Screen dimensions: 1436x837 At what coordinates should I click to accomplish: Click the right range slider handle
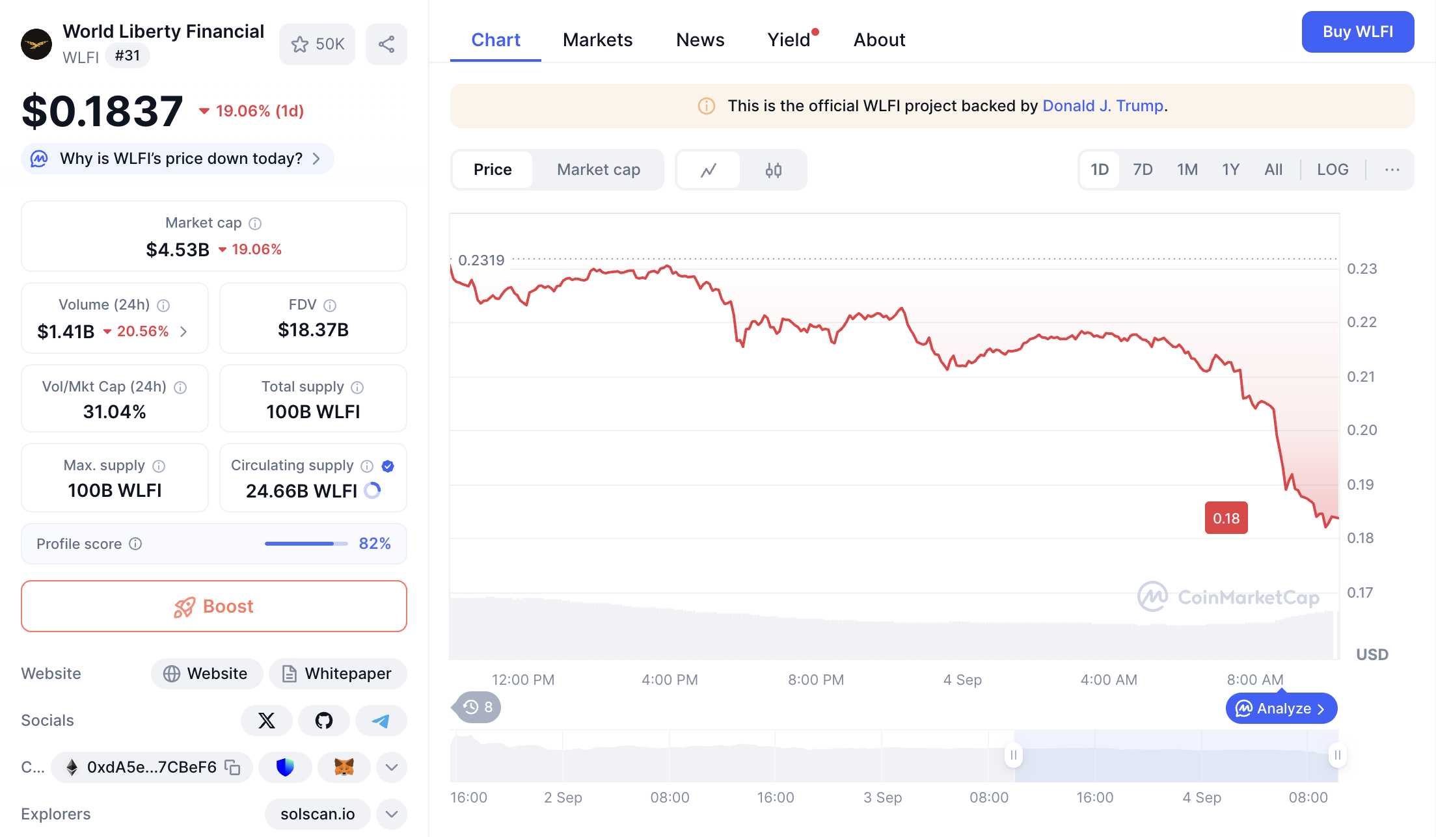click(1337, 755)
